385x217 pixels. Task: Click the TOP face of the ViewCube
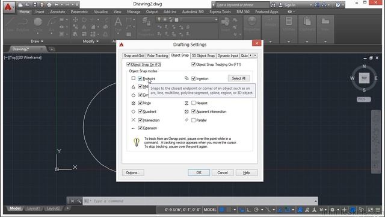point(364,78)
